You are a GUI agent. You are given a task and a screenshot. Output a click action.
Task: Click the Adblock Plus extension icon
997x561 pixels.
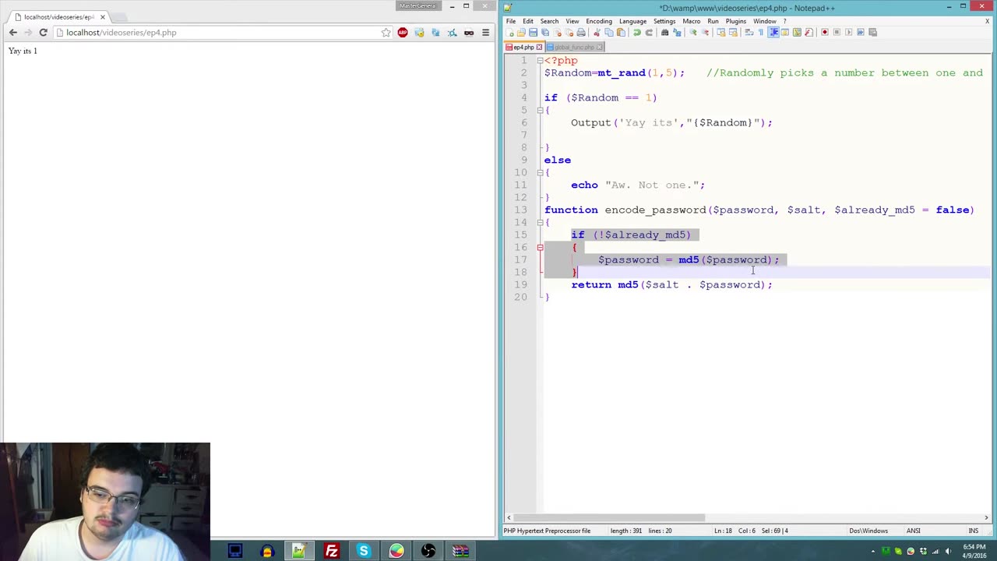click(403, 33)
